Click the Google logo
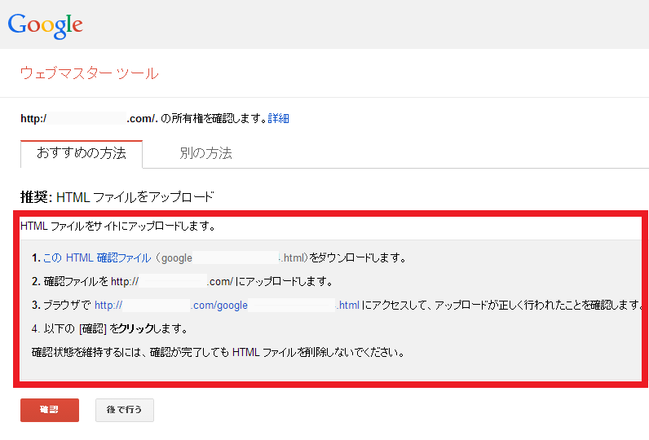This screenshot has width=649, height=440. pyautogui.click(x=45, y=25)
